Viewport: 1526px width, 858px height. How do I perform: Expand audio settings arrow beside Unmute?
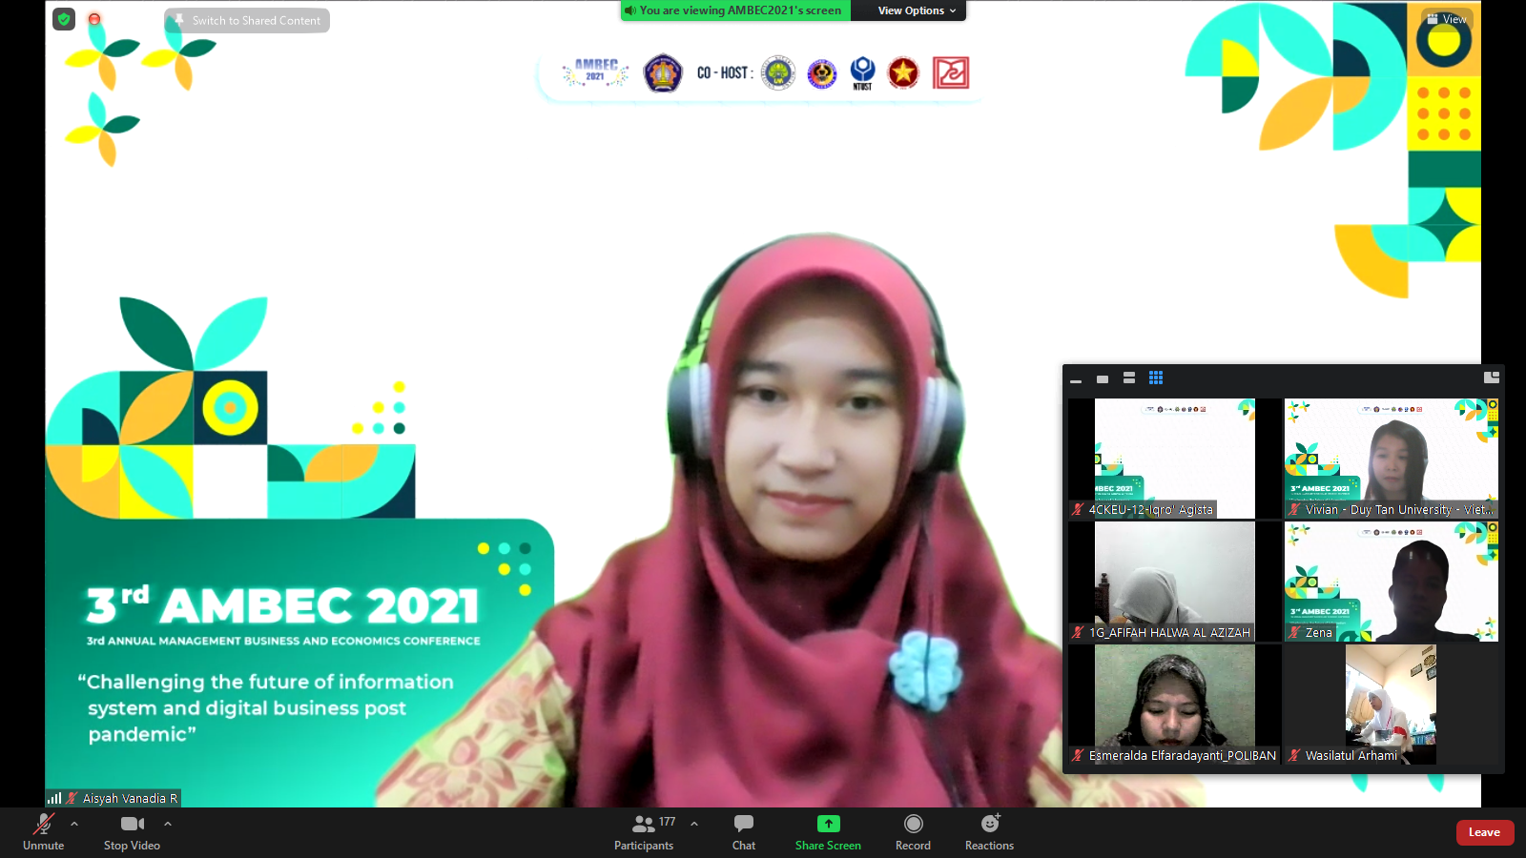(74, 824)
